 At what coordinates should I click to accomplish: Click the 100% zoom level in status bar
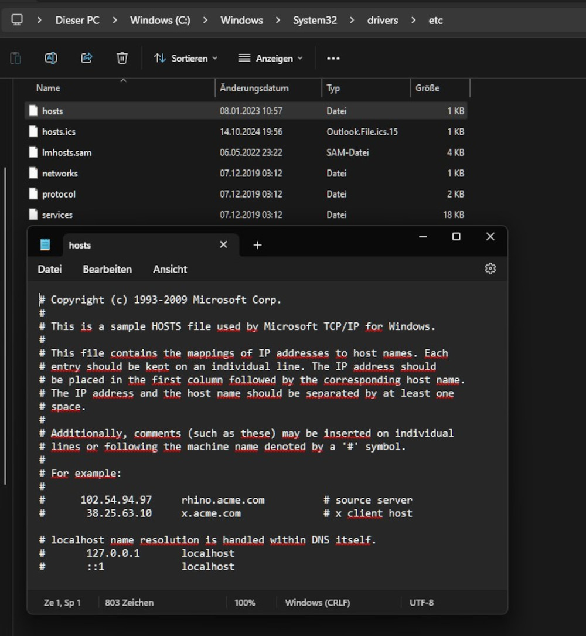click(x=245, y=603)
